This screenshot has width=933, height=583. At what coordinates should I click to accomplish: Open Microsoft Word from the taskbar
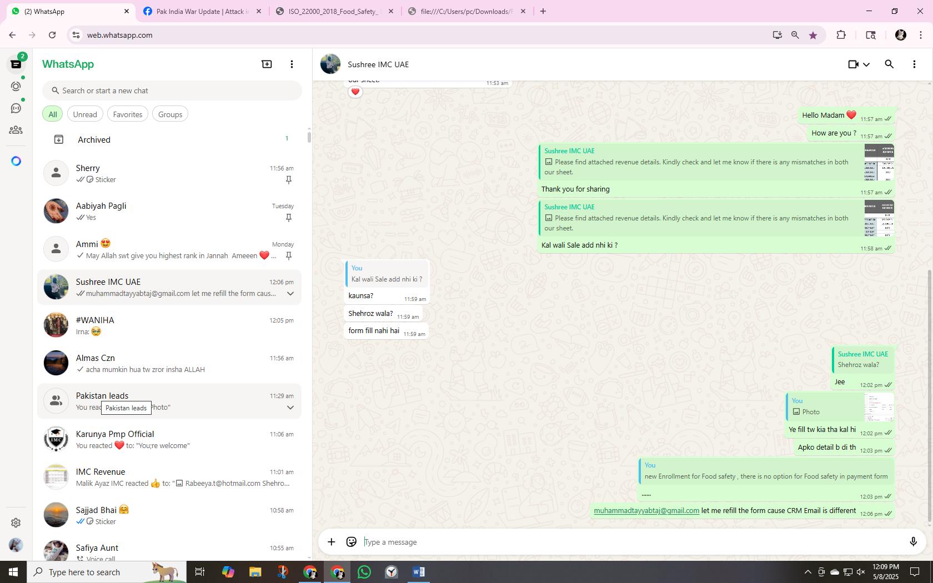click(419, 572)
